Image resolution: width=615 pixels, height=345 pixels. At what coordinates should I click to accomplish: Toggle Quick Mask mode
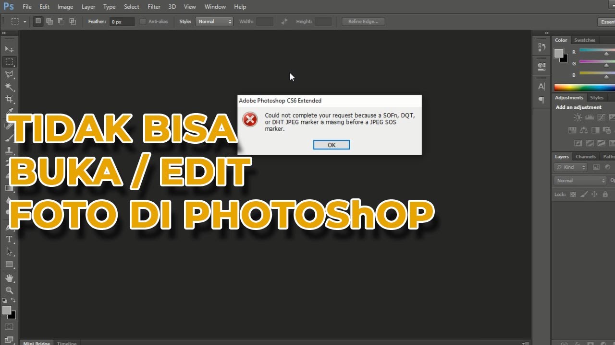click(x=9, y=327)
